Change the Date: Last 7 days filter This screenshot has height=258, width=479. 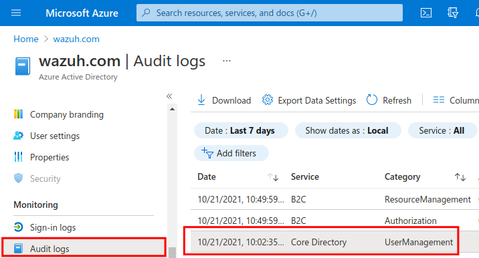pyautogui.click(x=241, y=130)
